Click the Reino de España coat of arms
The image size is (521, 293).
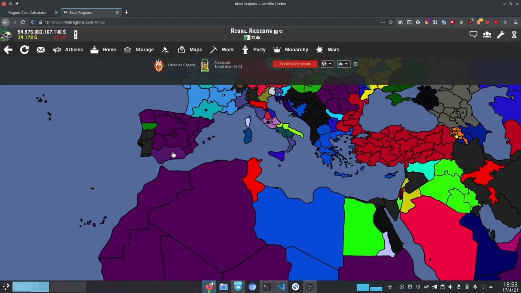(x=159, y=65)
